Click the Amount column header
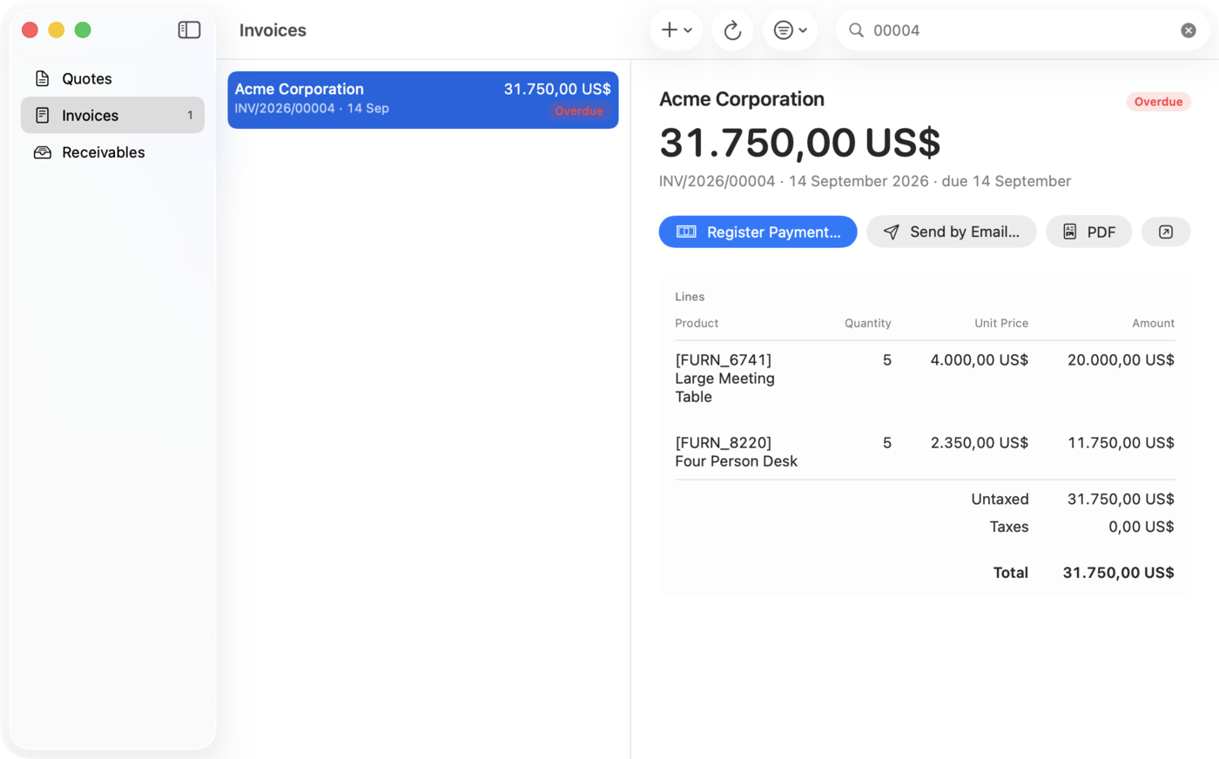This screenshot has height=759, width=1219. tap(1153, 323)
